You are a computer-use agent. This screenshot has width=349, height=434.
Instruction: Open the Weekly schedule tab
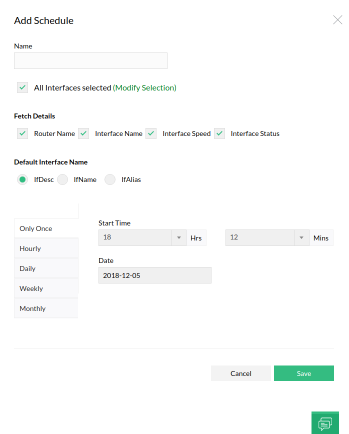click(x=46, y=288)
